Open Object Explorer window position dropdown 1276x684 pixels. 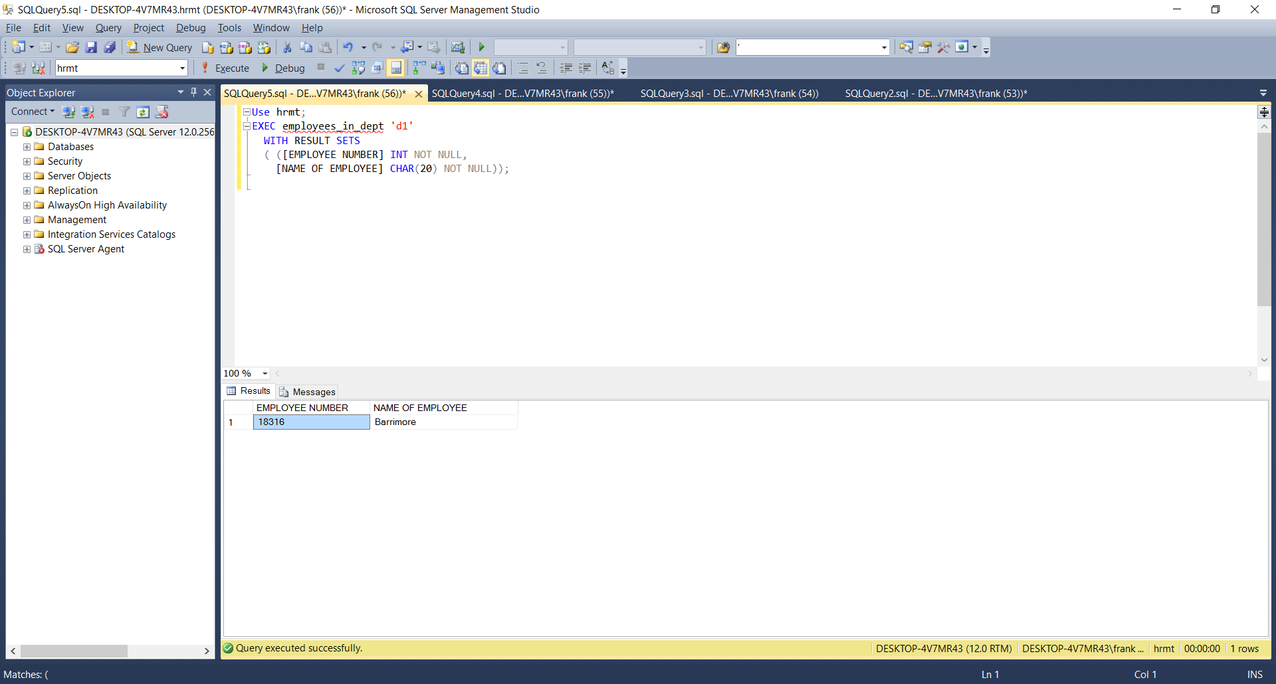click(181, 92)
